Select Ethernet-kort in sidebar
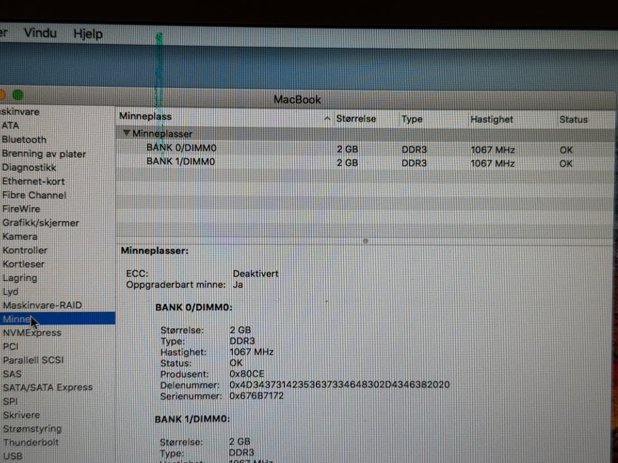618x463 pixels. click(33, 181)
